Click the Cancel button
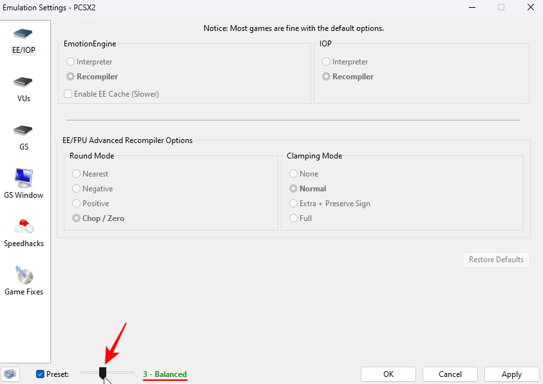543x384 pixels. 450,374
